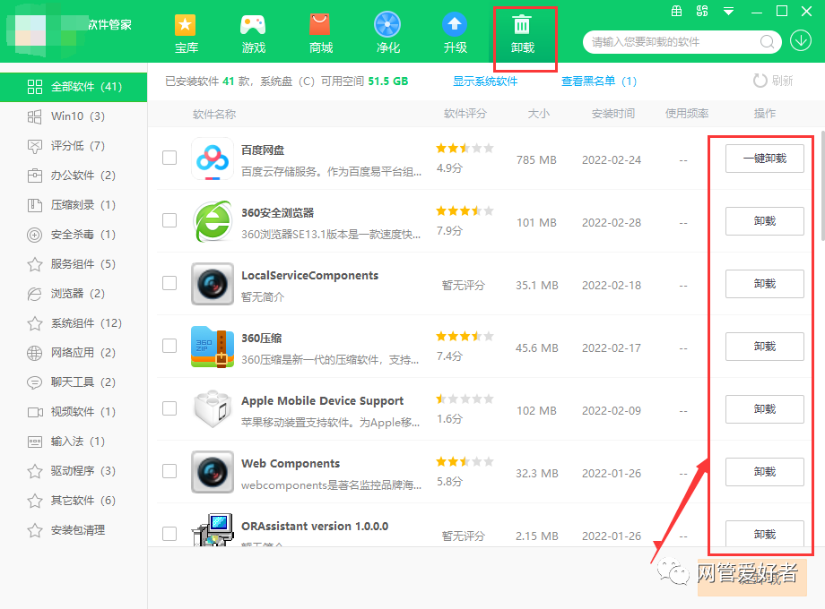The image size is (825, 609).
Task: Check the Web Components checkbox
Action: point(169,471)
